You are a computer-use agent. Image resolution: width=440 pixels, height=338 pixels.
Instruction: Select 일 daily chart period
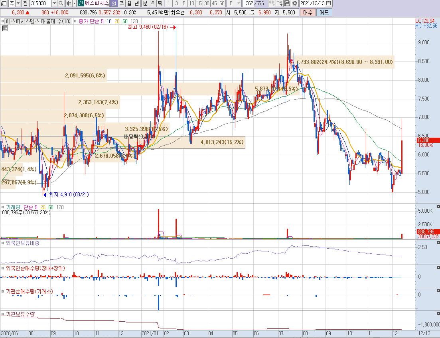[114, 3]
